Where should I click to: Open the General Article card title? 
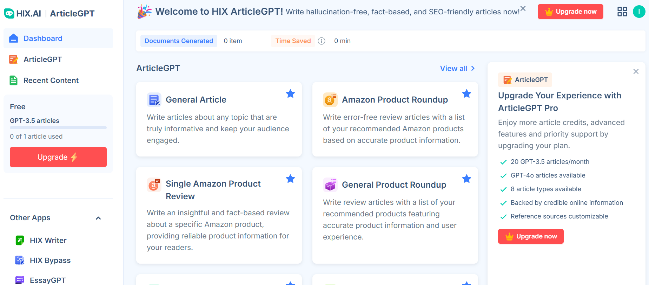pos(196,100)
